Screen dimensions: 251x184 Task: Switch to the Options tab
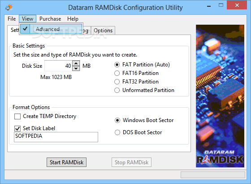(103, 31)
